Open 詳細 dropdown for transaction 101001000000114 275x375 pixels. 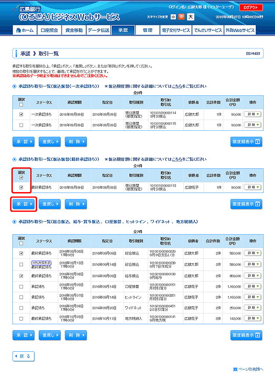pyautogui.click(x=252, y=114)
